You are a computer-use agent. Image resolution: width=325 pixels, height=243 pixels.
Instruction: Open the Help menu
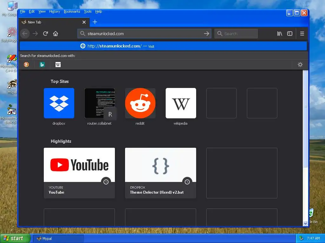click(x=99, y=12)
